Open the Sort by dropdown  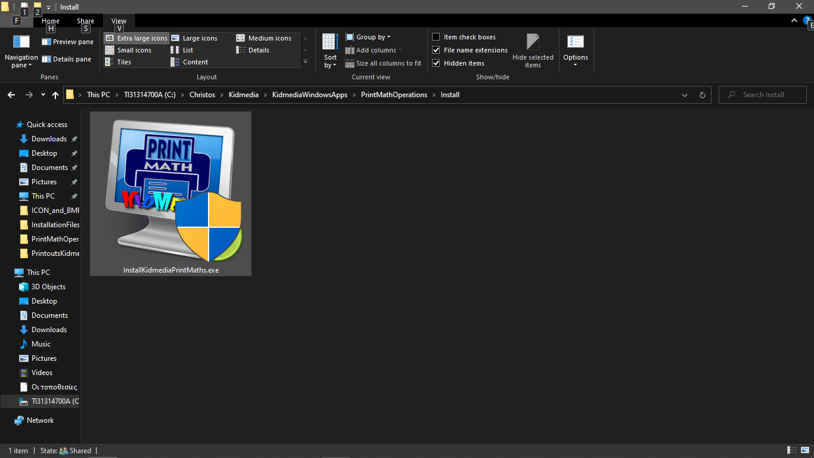tap(330, 51)
